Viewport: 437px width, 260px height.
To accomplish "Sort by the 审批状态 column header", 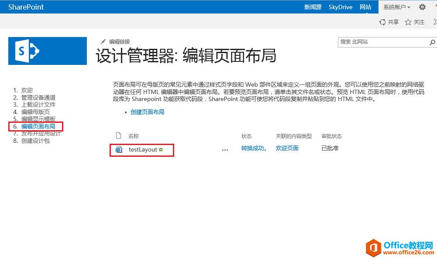I will (x=332, y=136).
